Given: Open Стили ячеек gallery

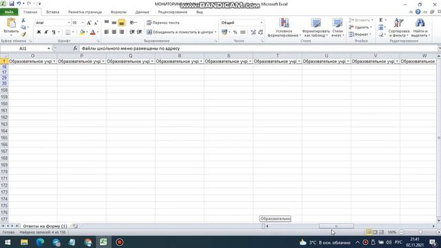Looking at the screenshot, I should [337, 28].
